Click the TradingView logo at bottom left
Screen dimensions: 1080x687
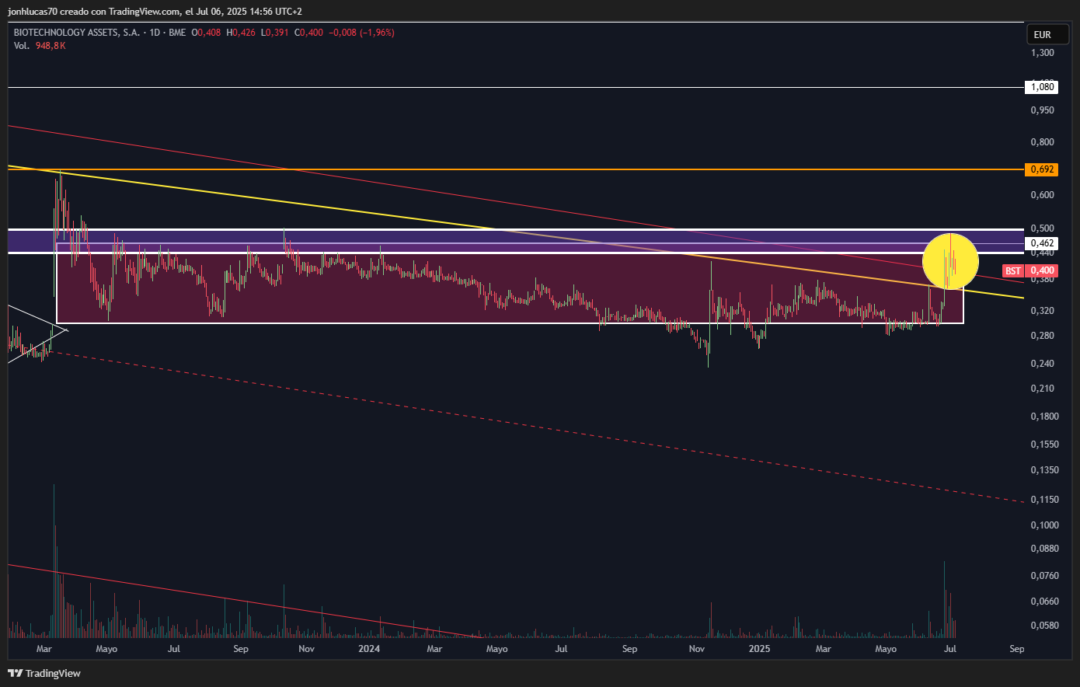44,673
